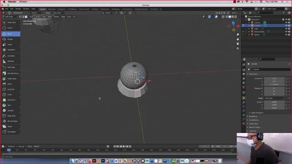Image resolution: width=292 pixels, height=164 pixels.
Task: Select the Poly Build tool
Action: (11, 100)
